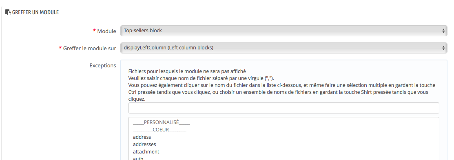Open the displayLeftColumn hook dropdown

284,48
